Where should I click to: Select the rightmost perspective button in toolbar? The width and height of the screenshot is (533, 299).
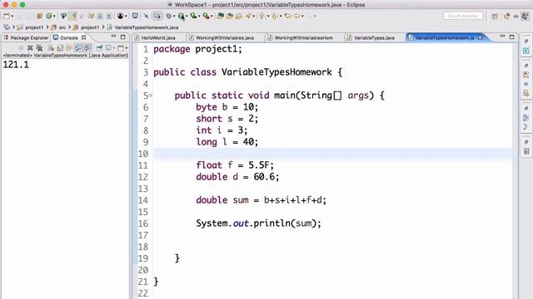tap(526, 16)
